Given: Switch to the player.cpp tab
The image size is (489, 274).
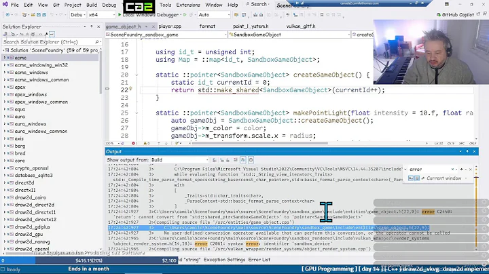Looking at the screenshot, I should [170, 26].
